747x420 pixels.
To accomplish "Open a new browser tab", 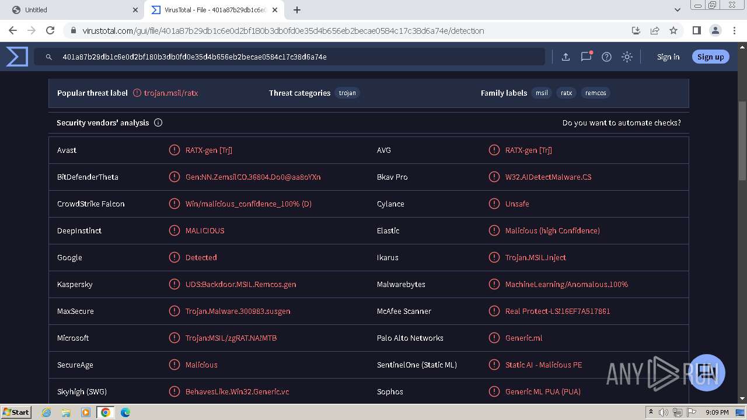I will coord(297,10).
